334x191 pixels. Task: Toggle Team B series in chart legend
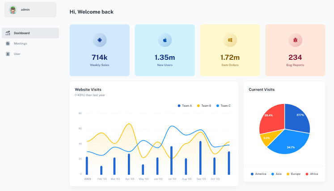tap(204, 106)
